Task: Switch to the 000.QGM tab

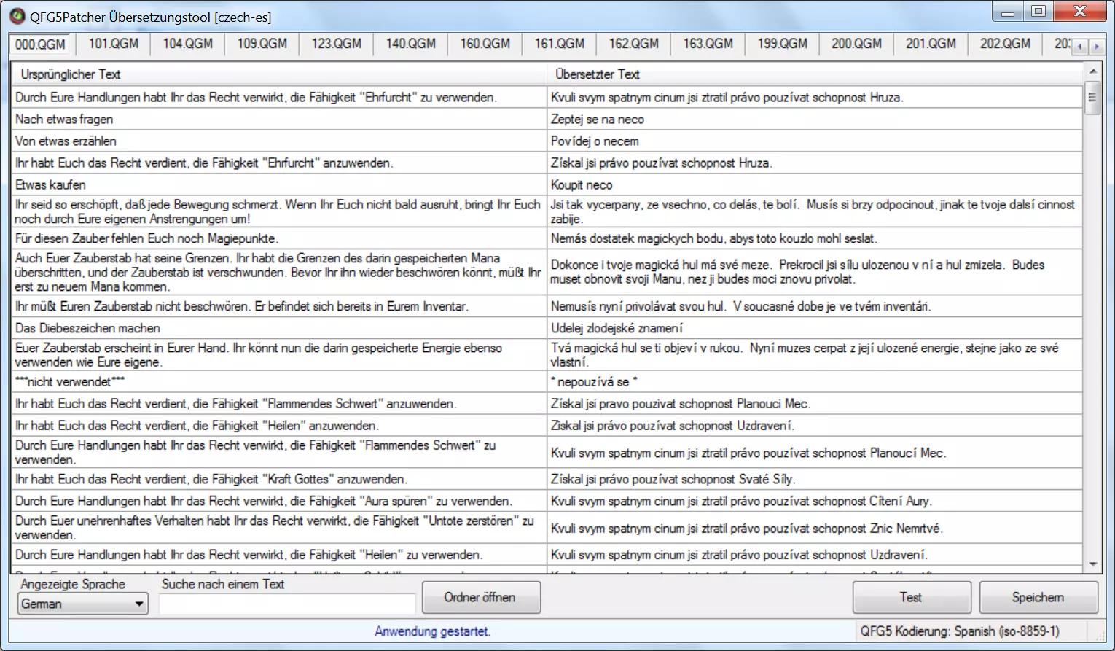Action: (x=40, y=44)
